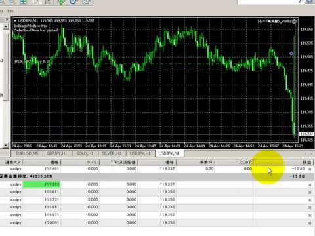315x236 pixels.
Task: Click the triangle beside USDJPY,M1 chart title
Action: 15,21
